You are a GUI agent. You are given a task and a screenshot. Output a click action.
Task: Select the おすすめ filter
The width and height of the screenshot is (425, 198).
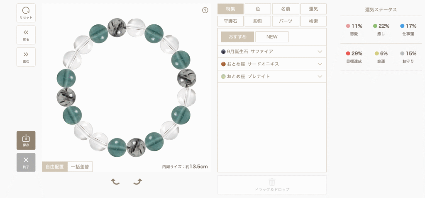(238, 37)
